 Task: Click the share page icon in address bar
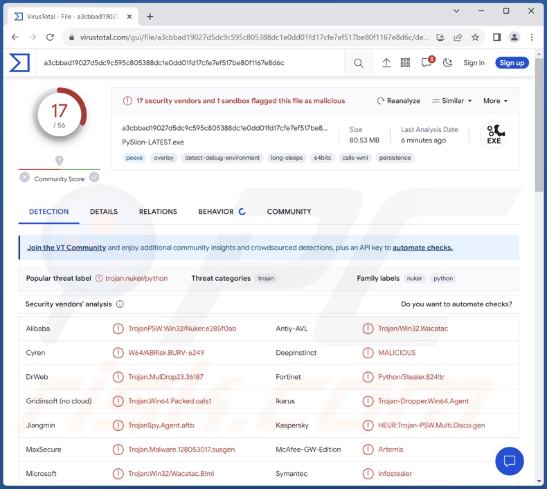458,37
